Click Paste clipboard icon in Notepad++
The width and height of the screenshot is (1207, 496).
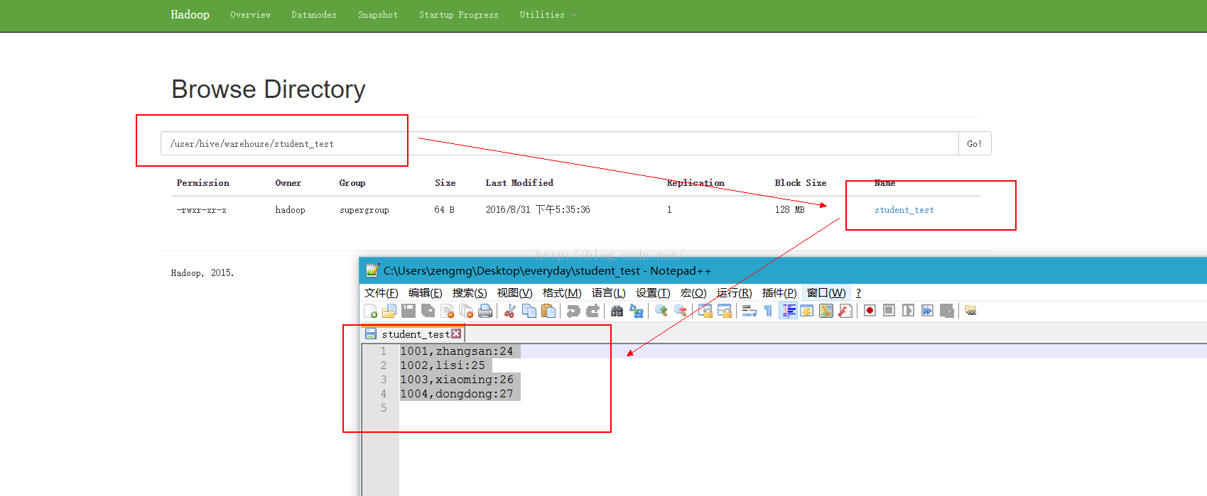pos(548,311)
